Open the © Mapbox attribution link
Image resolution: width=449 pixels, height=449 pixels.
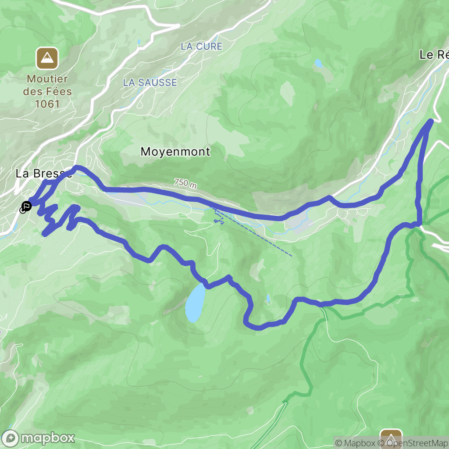[355, 443]
